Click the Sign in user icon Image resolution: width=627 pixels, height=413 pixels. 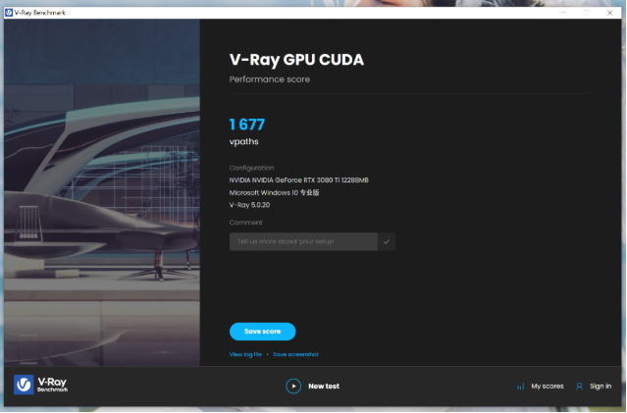pos(579,387)
